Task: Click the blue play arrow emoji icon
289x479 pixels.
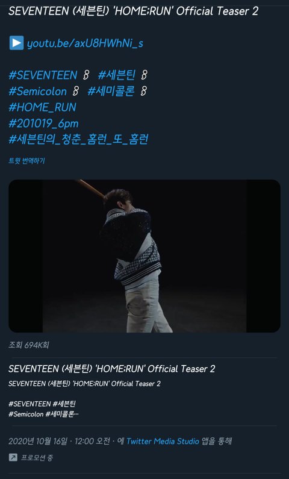Action: click(16, 43)
